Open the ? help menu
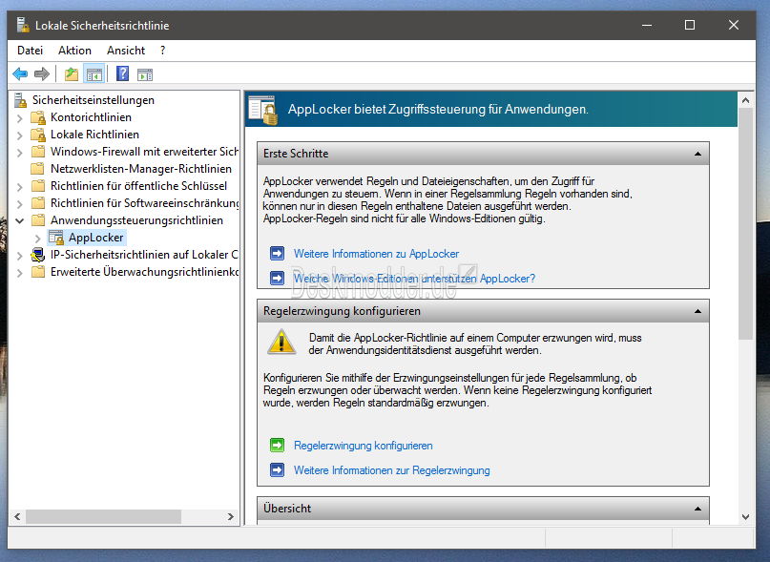The image size is (770, 562). pos(162,51)
